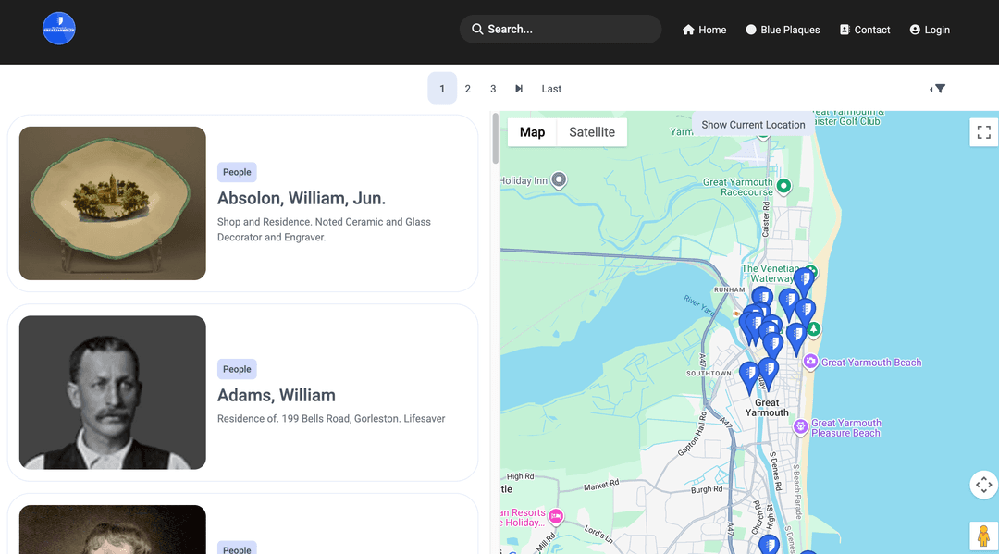
Task: Click People tag on the Absolon card
Action: click(237, 172)
